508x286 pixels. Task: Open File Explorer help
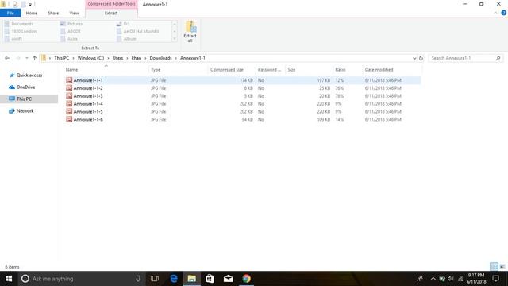point(504,13)
